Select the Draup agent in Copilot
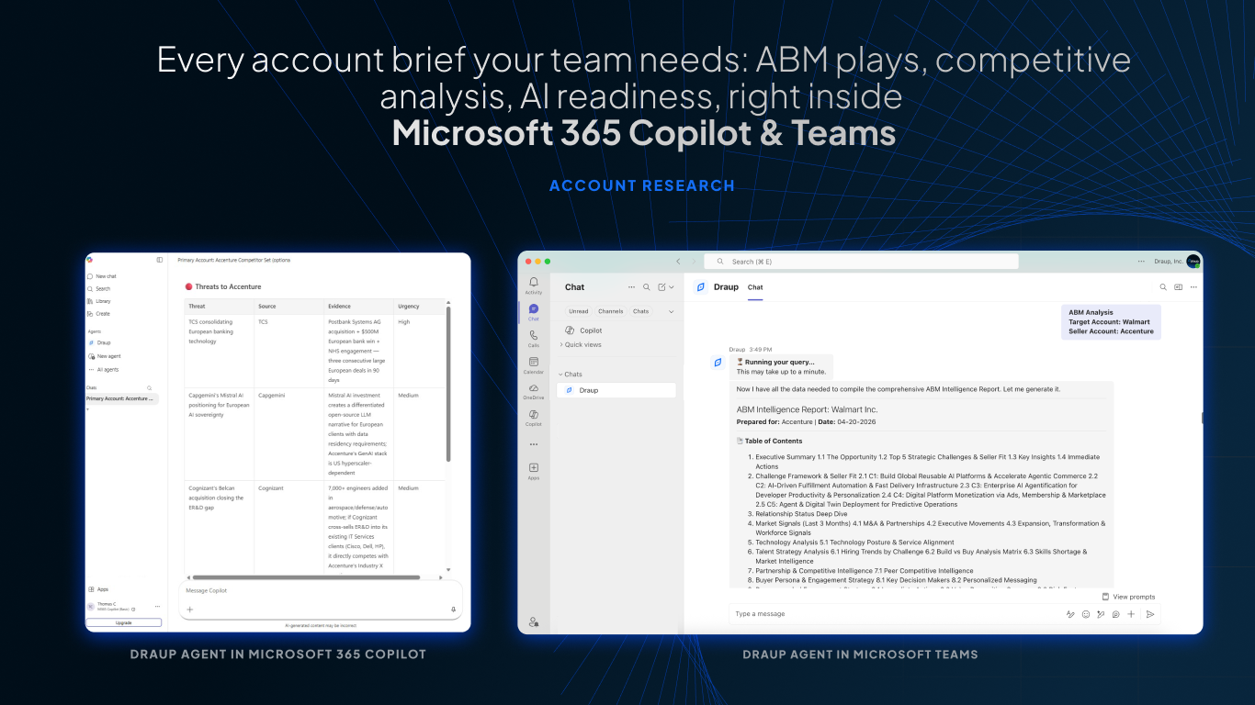 pyautogui.click(x=99, y=342)
